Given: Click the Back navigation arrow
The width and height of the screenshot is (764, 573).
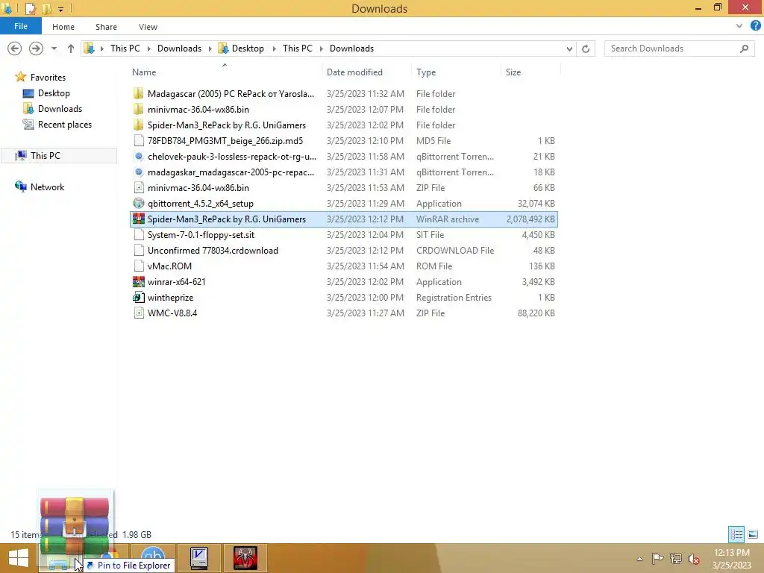Looking at the screenshot, I should click(15, 48).
